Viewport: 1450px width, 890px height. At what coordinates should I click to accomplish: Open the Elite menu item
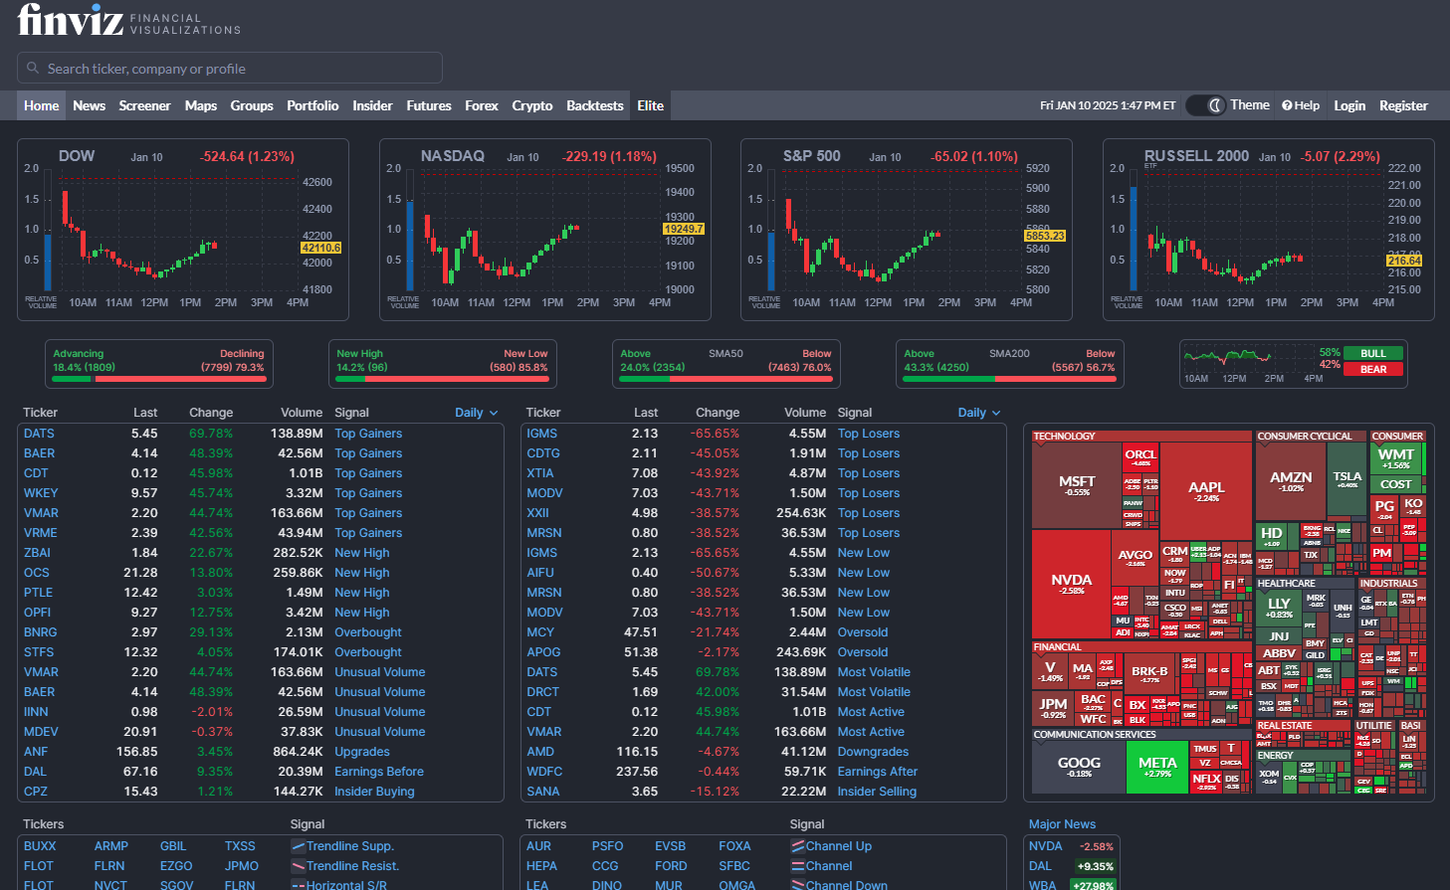pyautogui.click(x=650, y=105)
